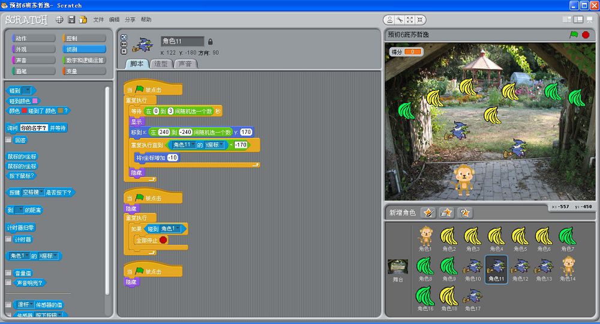Click olive swatch in 颜色碰到了颜色 block
This screenshot has width=600, height=324.
click(x=60, y=111)
